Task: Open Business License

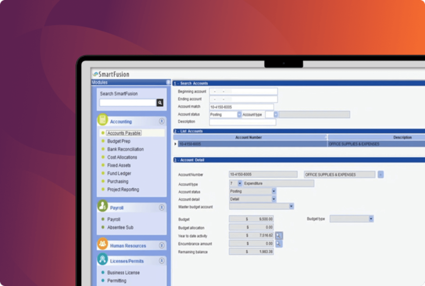Action: pyautogui.click(x=123, y=273)
